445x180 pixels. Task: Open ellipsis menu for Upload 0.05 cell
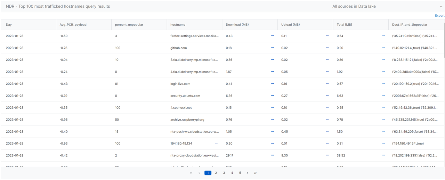(327, 72)
